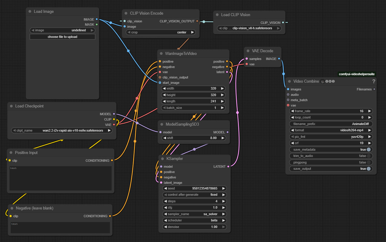Click the Negative (leave blank) node collapse dot

click(x=12, y=208)
